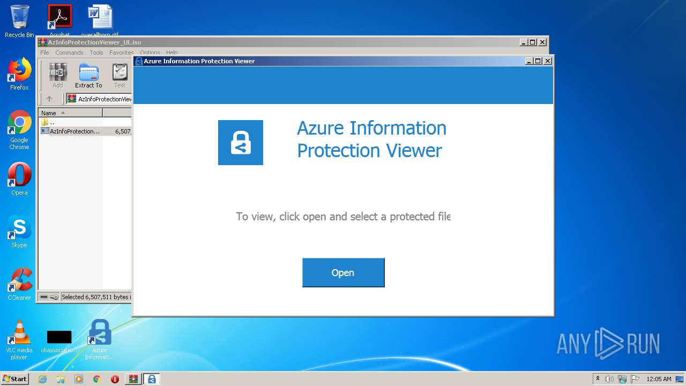Image resolution: width=686 pixels, height=386 pixels.
Task: Click the WinRAR address path field
Action: pyautogui.click(x=99, y=99)
